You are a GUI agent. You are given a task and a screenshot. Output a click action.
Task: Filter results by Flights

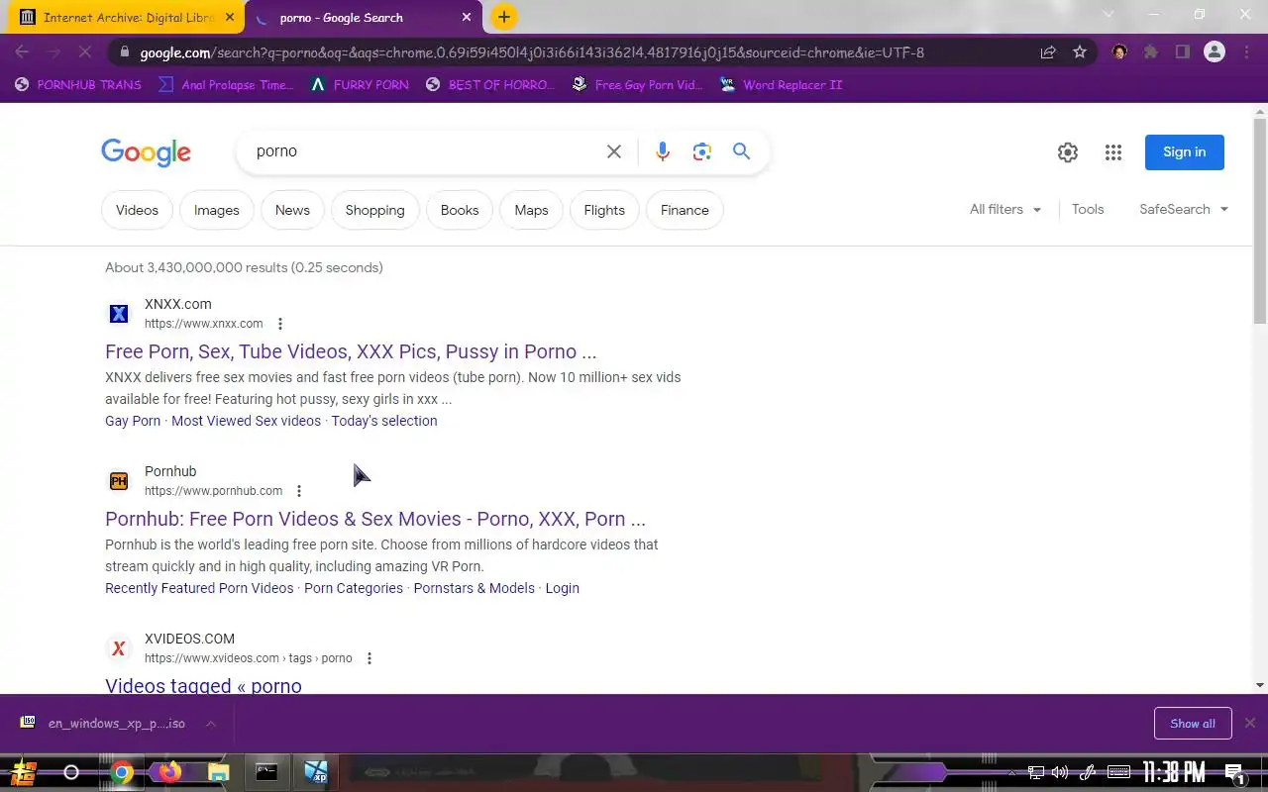tap(604, 210)
